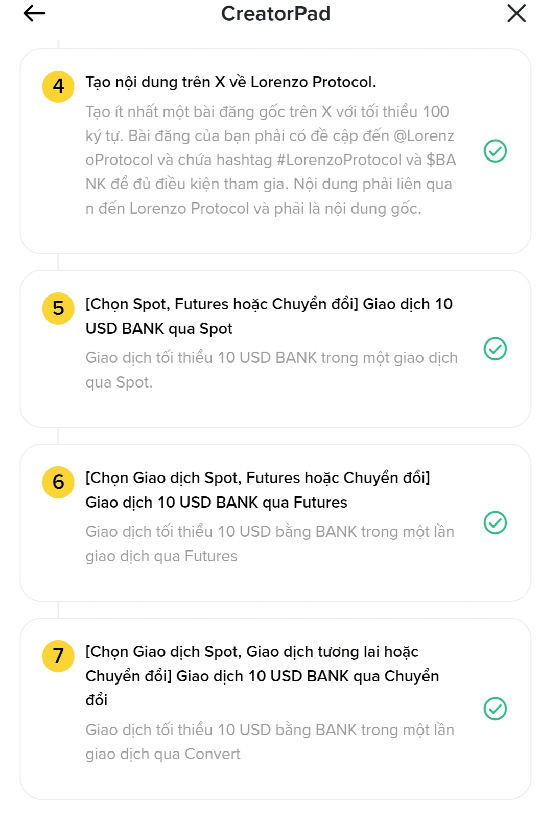Click the yellow step 6 badge
Image resolution: width=540 pixels, height=820 pixels.
[58, 482]
